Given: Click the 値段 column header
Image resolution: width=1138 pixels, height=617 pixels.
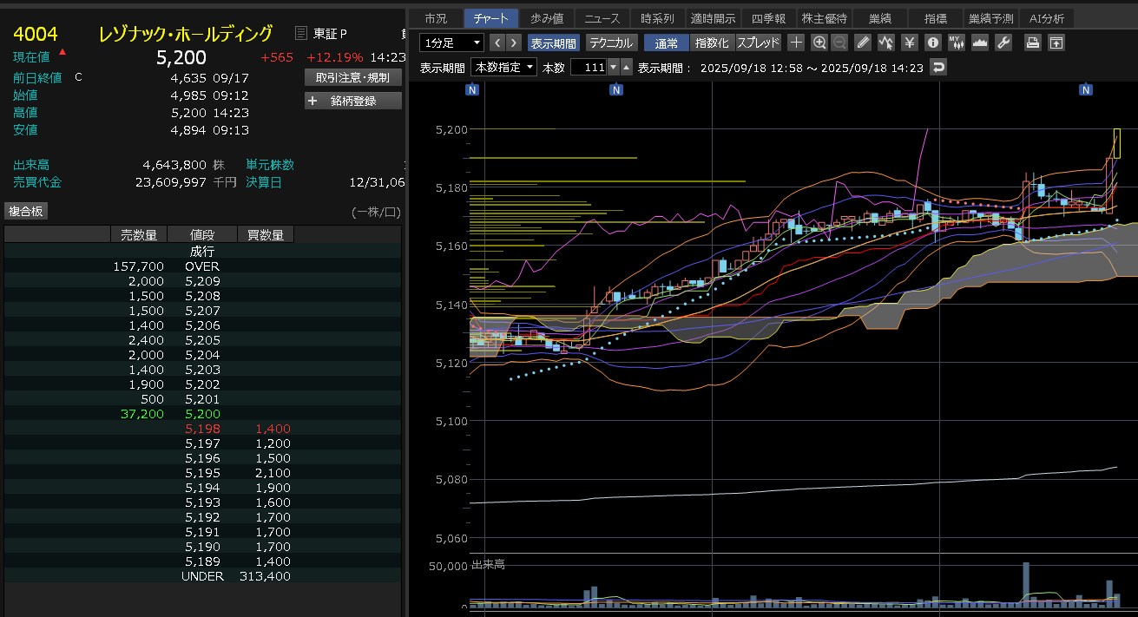Looking at the screenshot, I should 202,234.
